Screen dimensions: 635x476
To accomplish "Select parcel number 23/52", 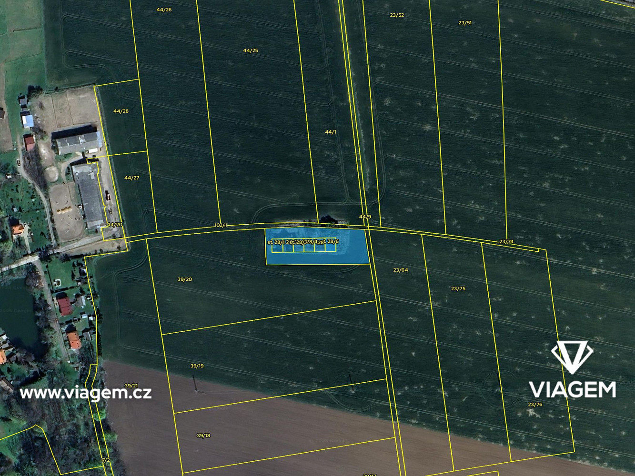I will pos(397,15).
